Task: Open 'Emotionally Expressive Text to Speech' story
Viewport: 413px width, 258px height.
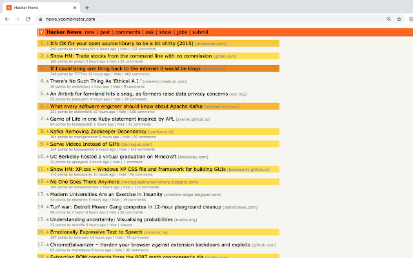Action: (x=96, y=232)
